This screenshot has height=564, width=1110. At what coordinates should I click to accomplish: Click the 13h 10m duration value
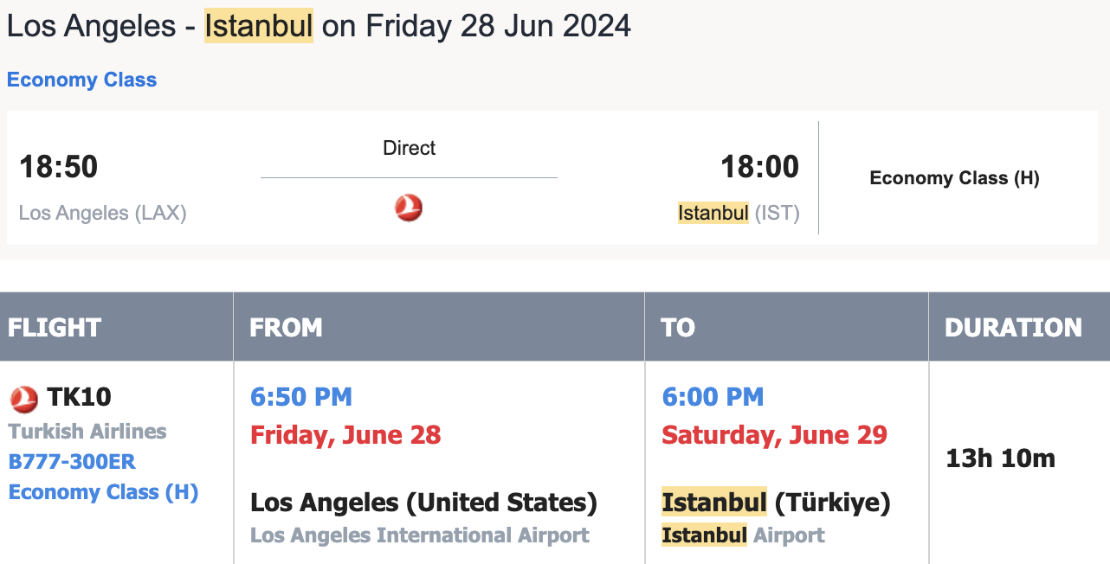(1000, 458)
